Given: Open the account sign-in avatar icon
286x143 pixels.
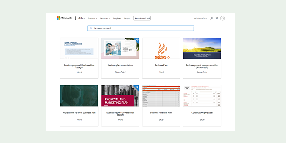Looking at the screenshot, I should point(222,18).
